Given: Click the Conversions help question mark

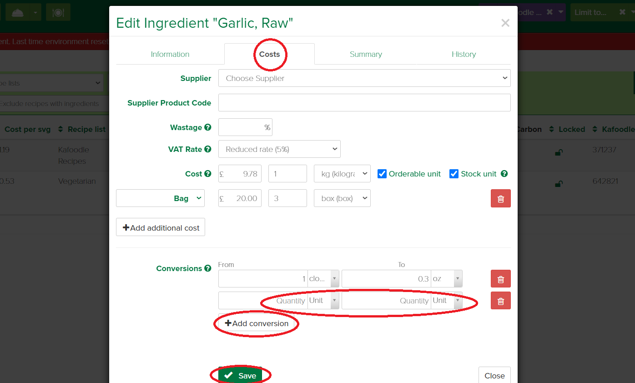Looking at the screenshot, I should click(x=208, y=268).
